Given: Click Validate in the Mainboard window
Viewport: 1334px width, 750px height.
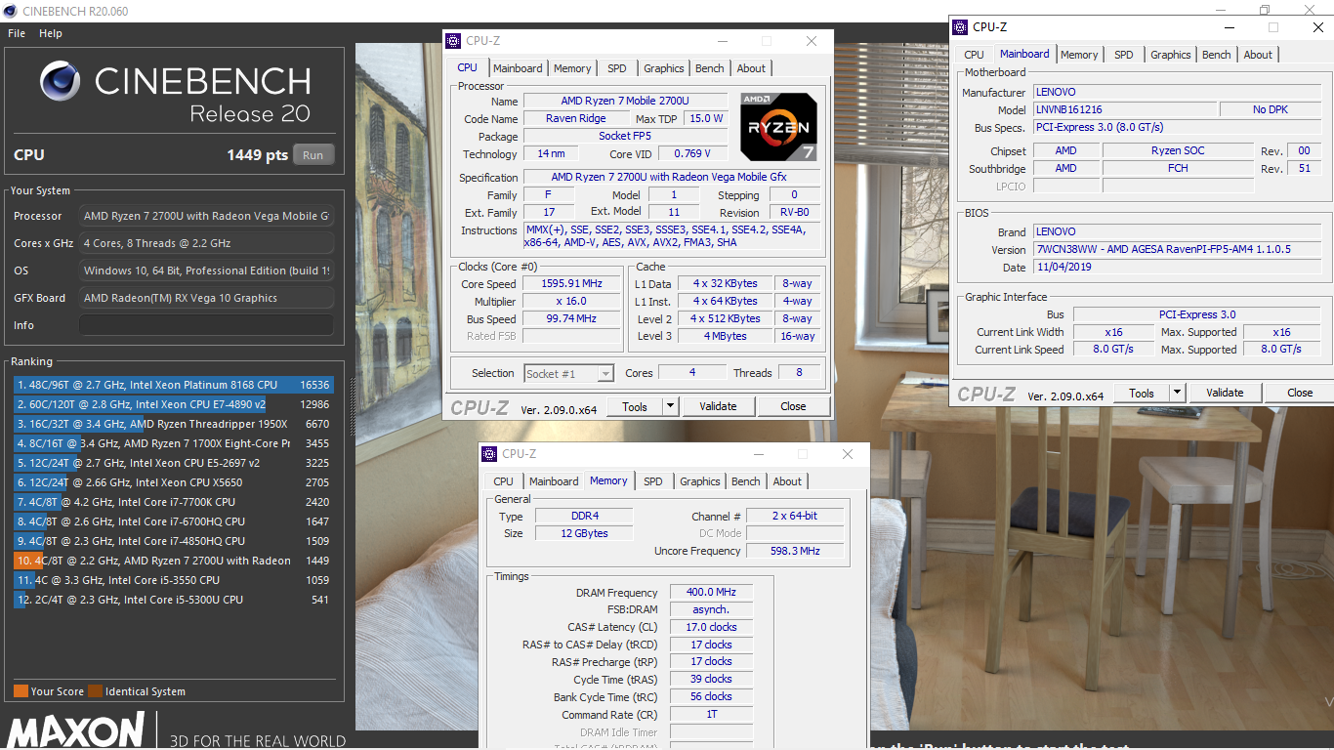Looking at the screenshot, I should [1225, 393].
